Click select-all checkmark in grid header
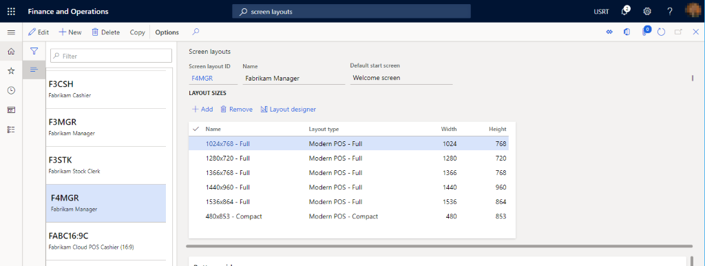 tap(196, 129)
